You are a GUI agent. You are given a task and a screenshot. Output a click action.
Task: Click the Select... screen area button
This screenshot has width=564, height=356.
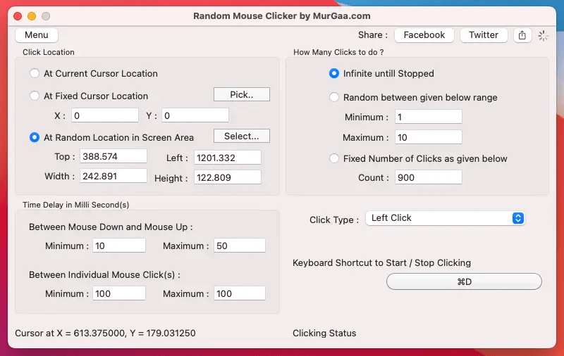242,136
